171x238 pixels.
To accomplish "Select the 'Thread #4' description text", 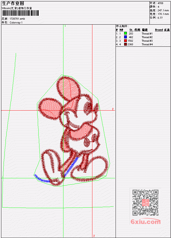I will pos(147,45).
